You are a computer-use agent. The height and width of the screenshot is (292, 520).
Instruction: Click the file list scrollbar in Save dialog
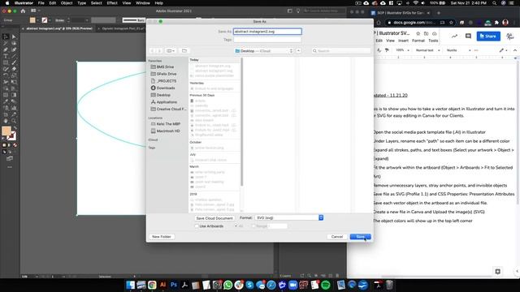click(242, 122)
